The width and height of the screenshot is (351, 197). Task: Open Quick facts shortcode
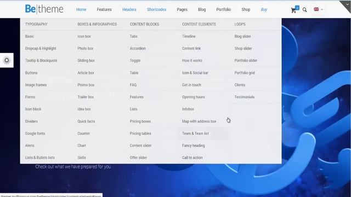click(x=86, y=121)
